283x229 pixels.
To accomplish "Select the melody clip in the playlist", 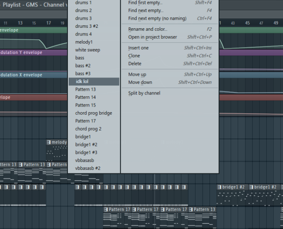I will coord(57,150).
